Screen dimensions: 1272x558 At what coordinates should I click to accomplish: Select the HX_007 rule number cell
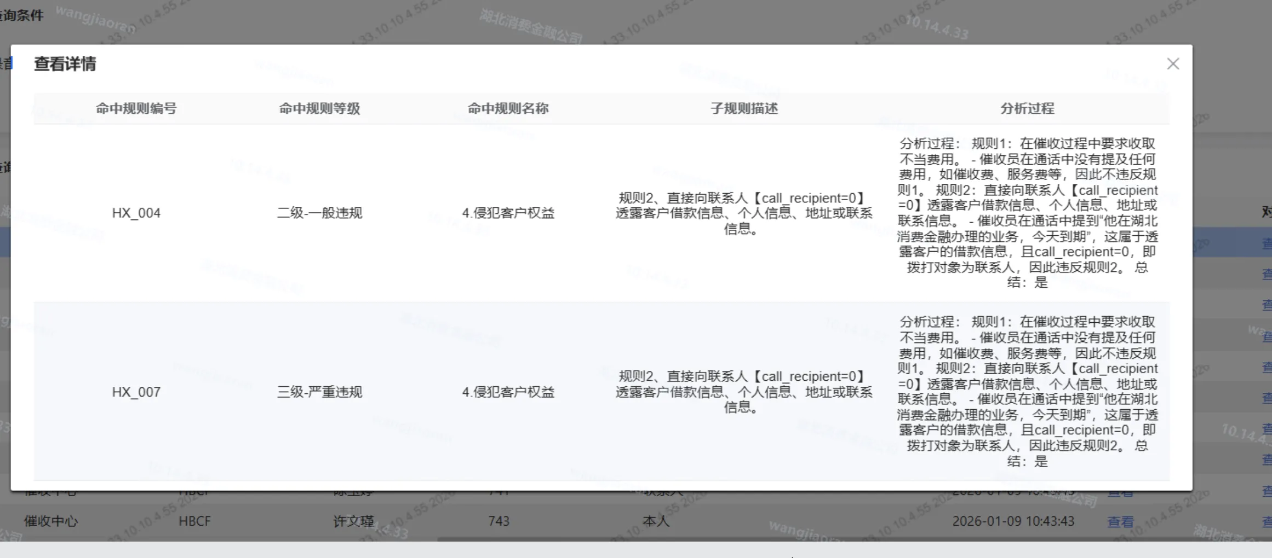click(x=136, y=392)
